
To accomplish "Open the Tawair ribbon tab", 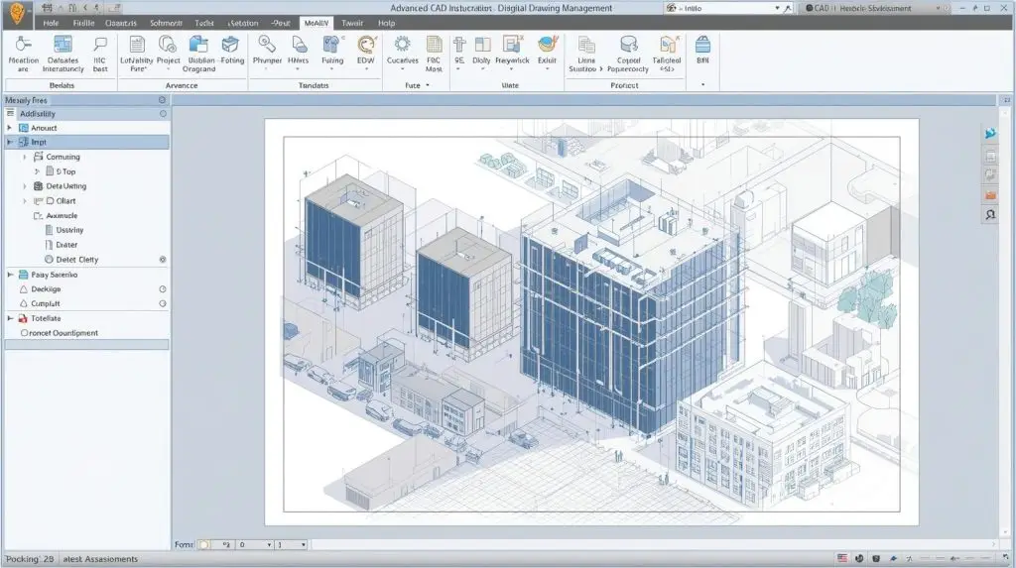I will (x=351, y=23).
